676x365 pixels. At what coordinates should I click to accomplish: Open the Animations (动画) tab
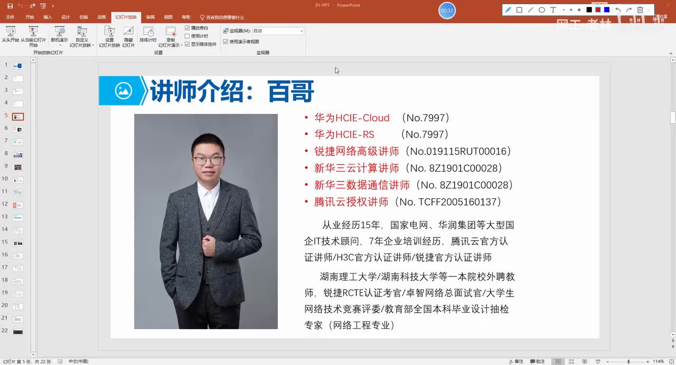point(101,17)
